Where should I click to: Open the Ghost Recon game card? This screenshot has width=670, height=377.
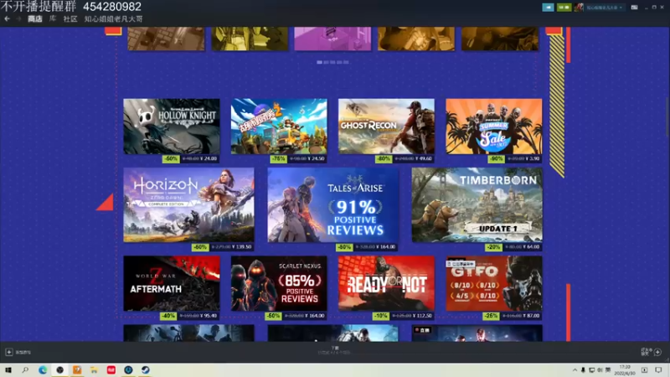coord(386,127)
